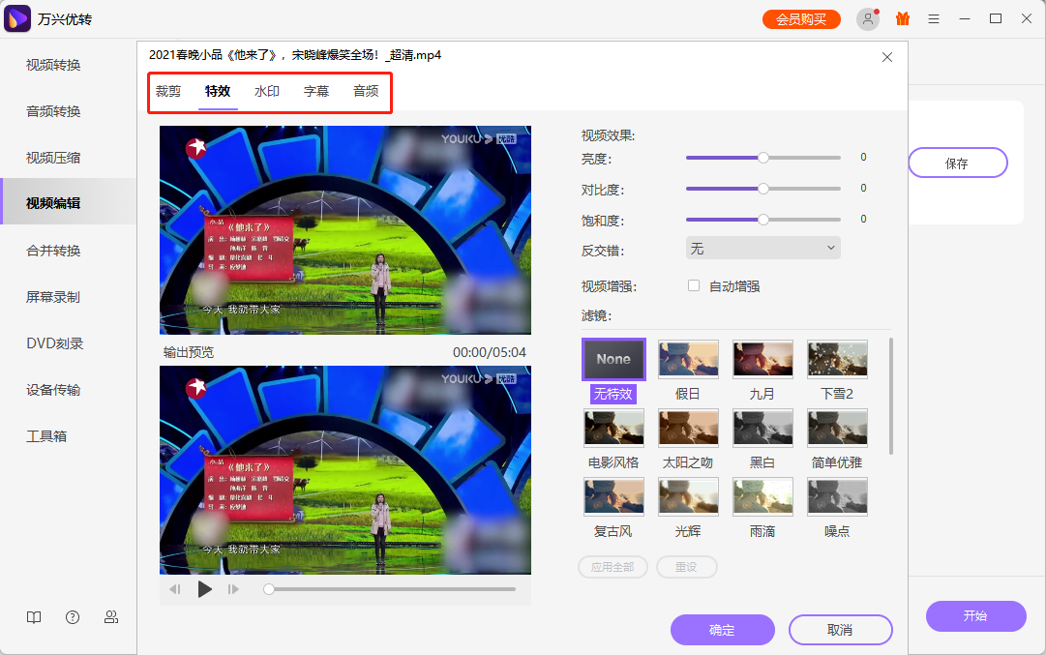The image size is (1046, 655).
Task: Open 视频压缩 in the sidebar
Action: 53,158
